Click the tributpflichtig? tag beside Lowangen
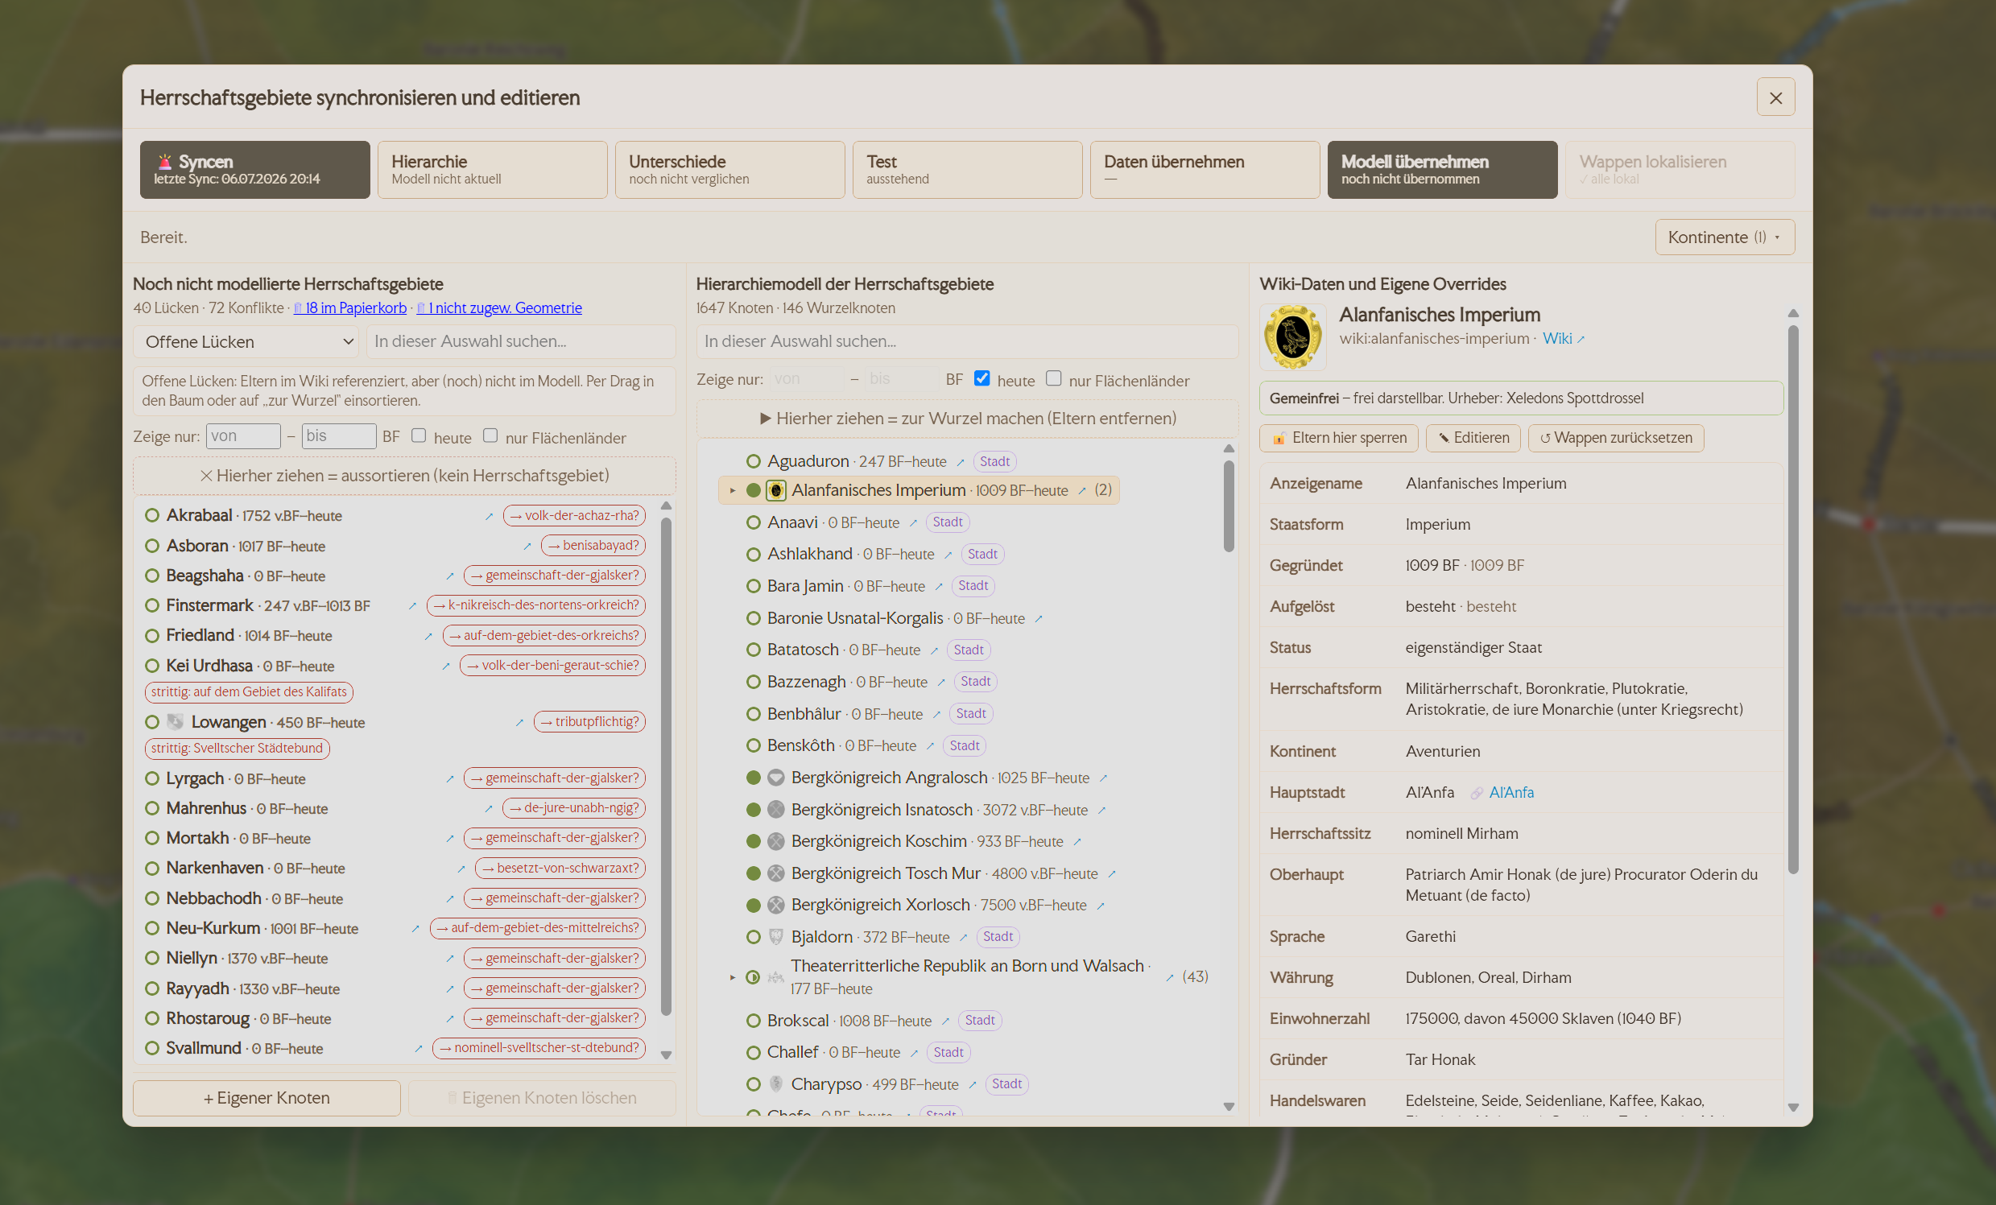This screenshot has height=1205, width=1996. click(589, 721)
